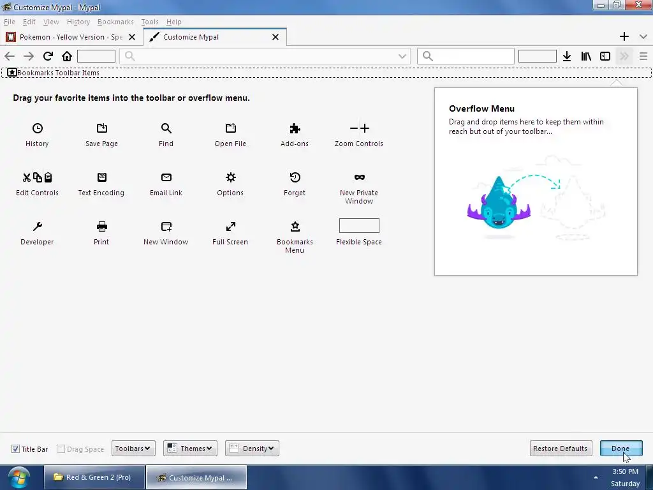653x490 pixels.
Task: Open the list all tabs chevron
Action: click(643, 36)
